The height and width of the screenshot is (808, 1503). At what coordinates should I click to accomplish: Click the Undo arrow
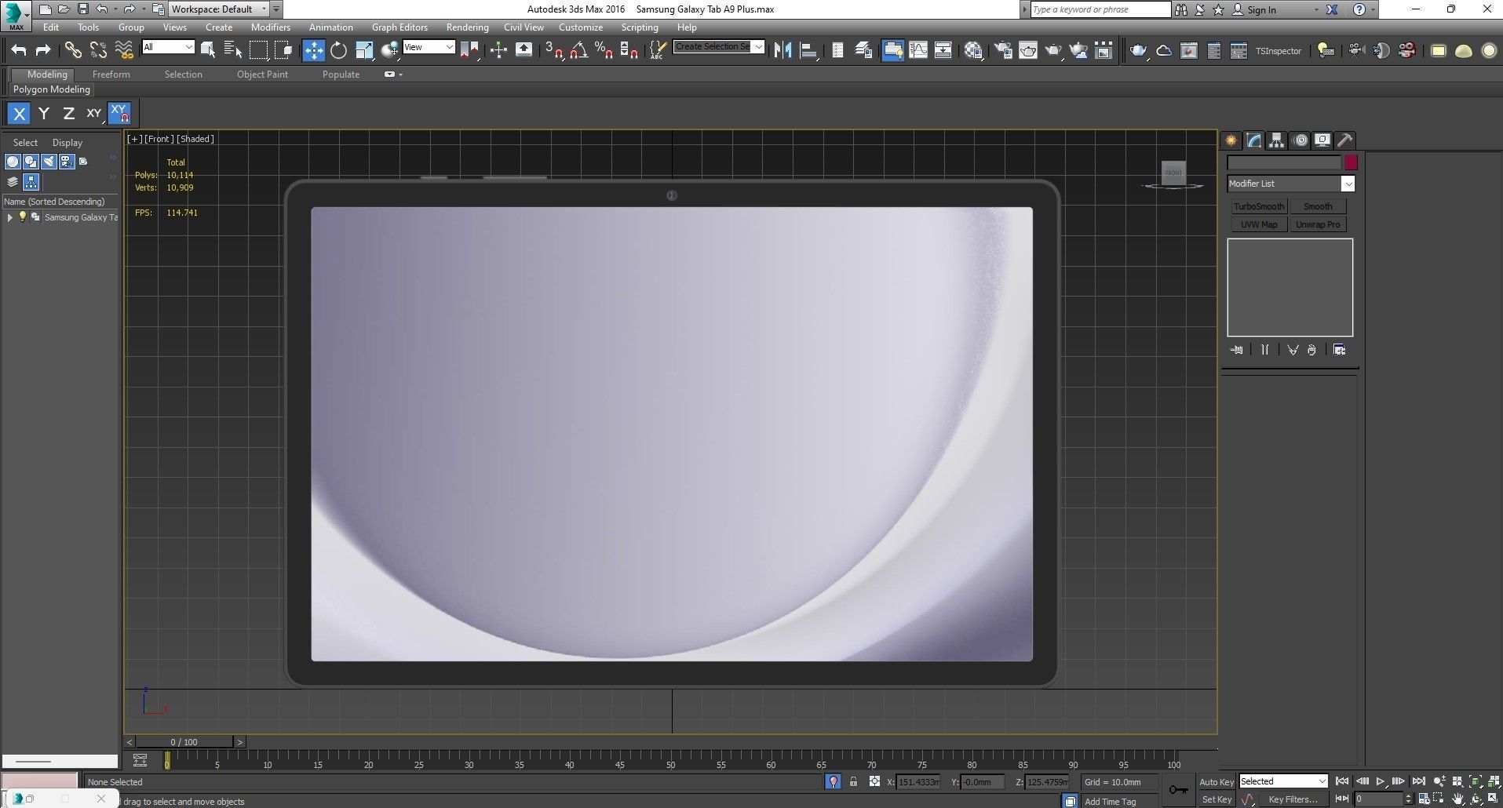pyautogui.click(x=18, y=50)
